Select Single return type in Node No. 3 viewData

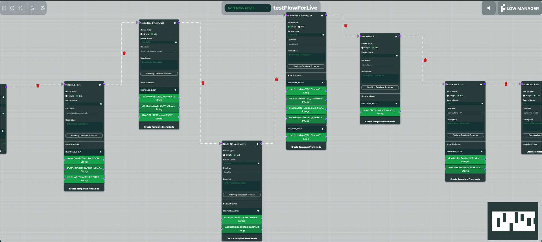coord(142,34)
